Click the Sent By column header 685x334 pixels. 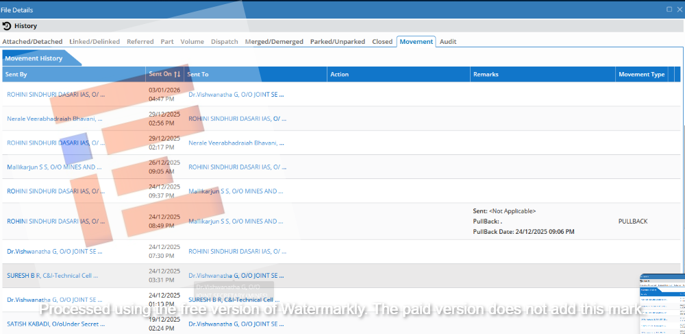[x=16, y=74]
